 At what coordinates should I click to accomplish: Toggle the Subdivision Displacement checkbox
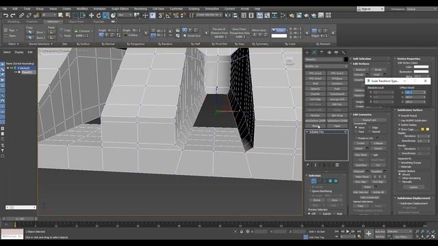(398, 204)
